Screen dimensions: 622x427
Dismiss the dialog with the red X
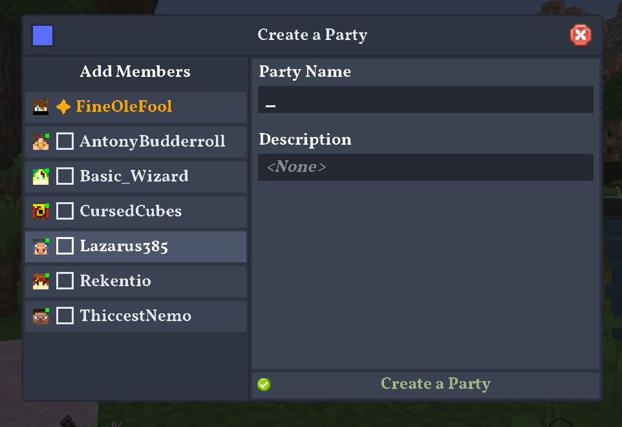coord(580,36)
